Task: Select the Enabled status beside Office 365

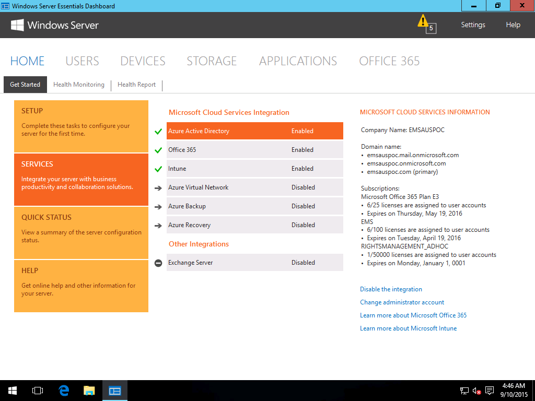Action: pos(302,149)
